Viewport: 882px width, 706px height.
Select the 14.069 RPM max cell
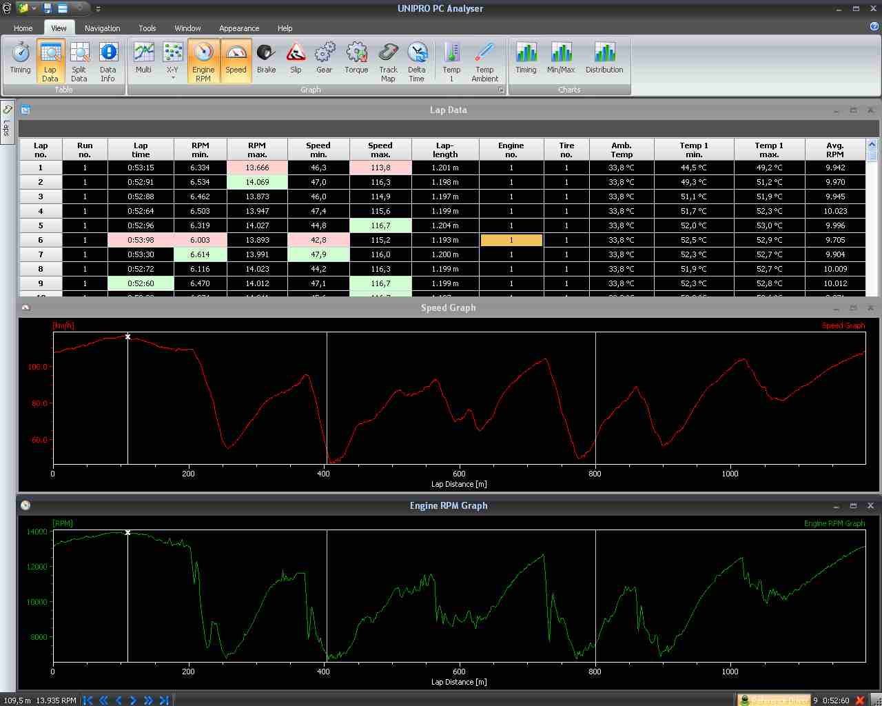257,182
